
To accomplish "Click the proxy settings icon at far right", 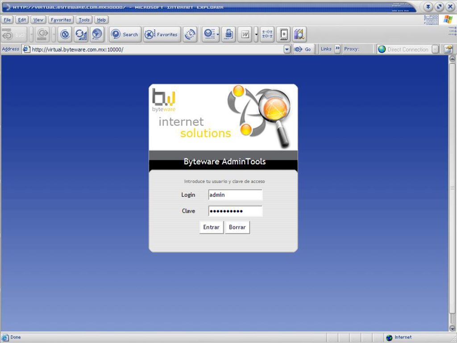I will (x=448, y=49).
